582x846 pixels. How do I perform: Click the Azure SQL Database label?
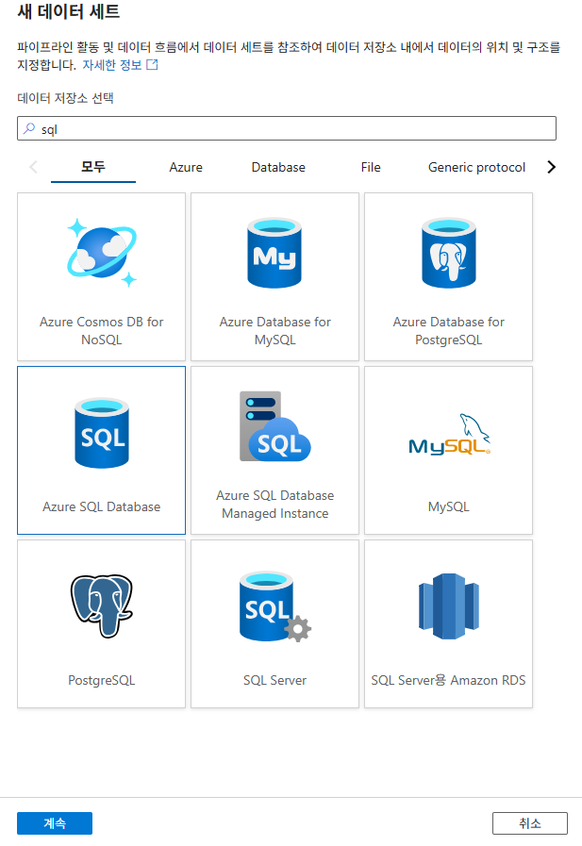point(102,506)
